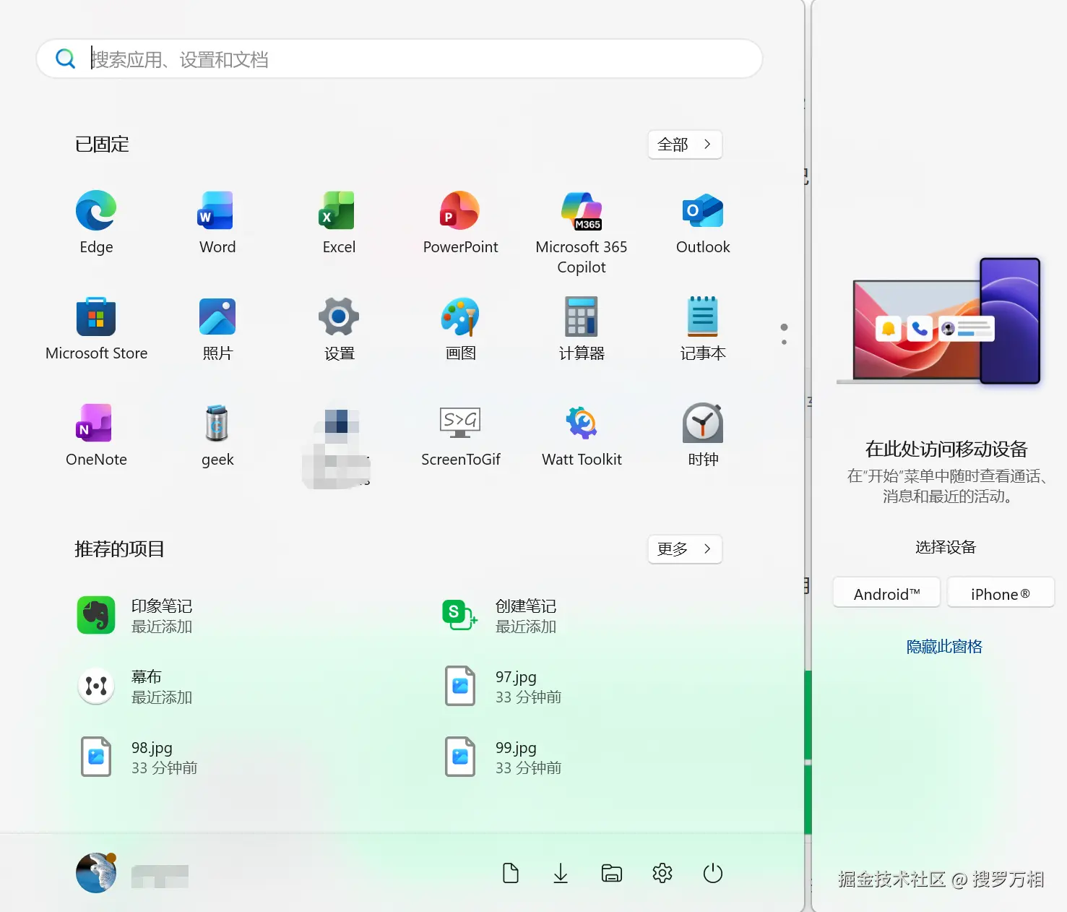Launch the 照片 photos app
The width and height of the screenshot is (1067, 912).
pyautogui.click(x=217, y=329)
